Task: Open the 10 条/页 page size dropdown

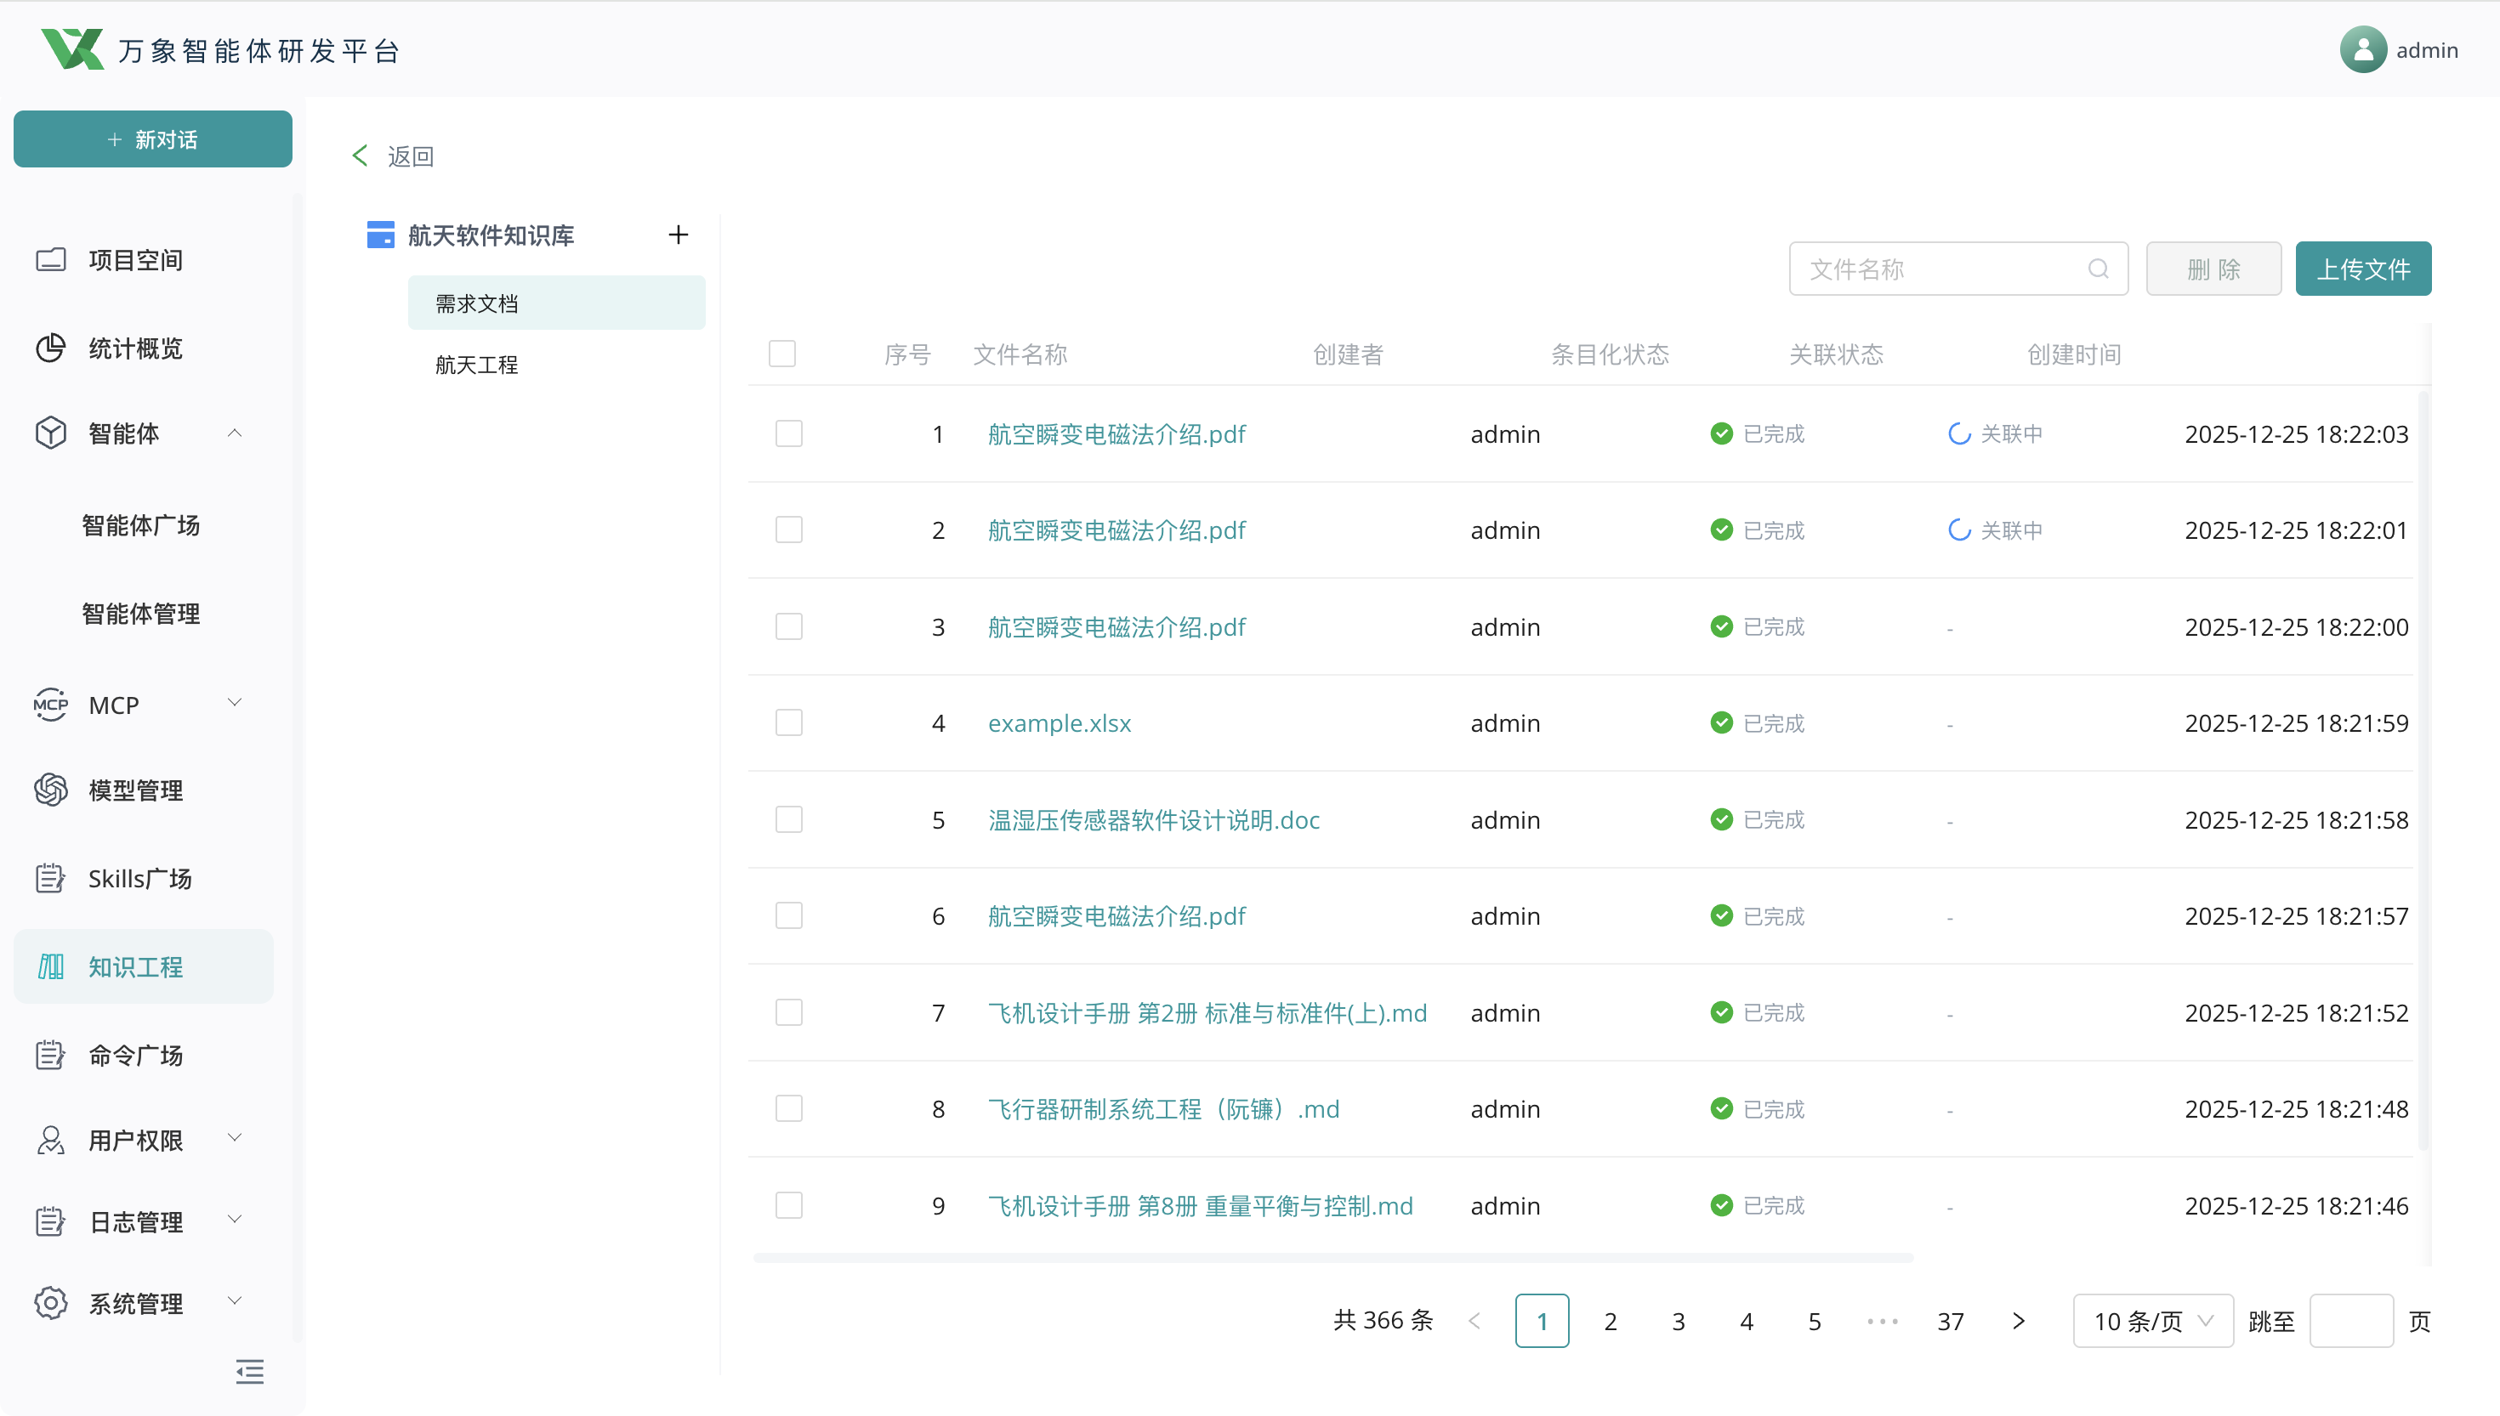Action: [2153, 1321]
